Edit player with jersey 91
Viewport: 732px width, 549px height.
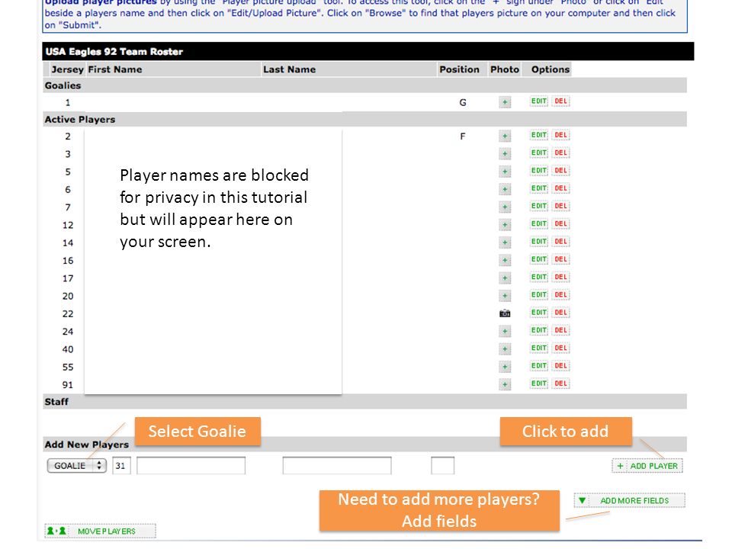539,384
